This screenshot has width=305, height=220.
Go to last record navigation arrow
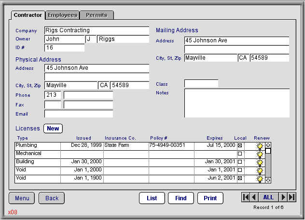[x=292, y=197]
